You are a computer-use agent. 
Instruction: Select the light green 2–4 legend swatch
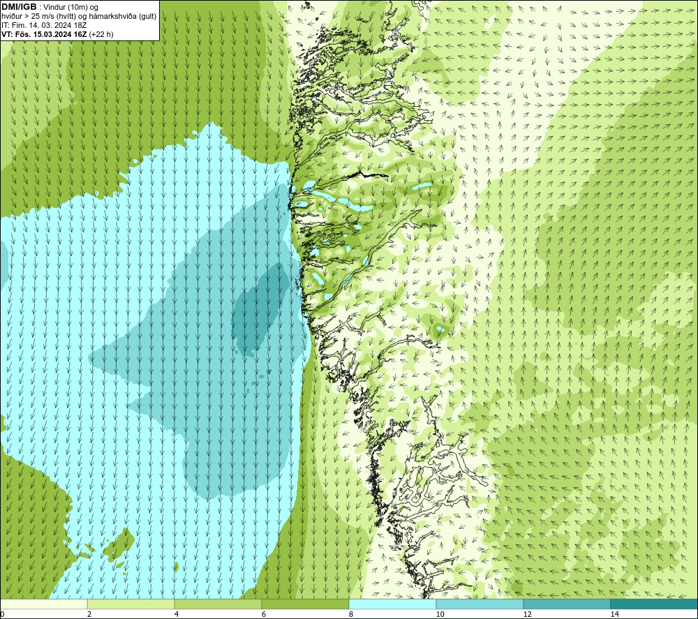(x=131, y=604)
